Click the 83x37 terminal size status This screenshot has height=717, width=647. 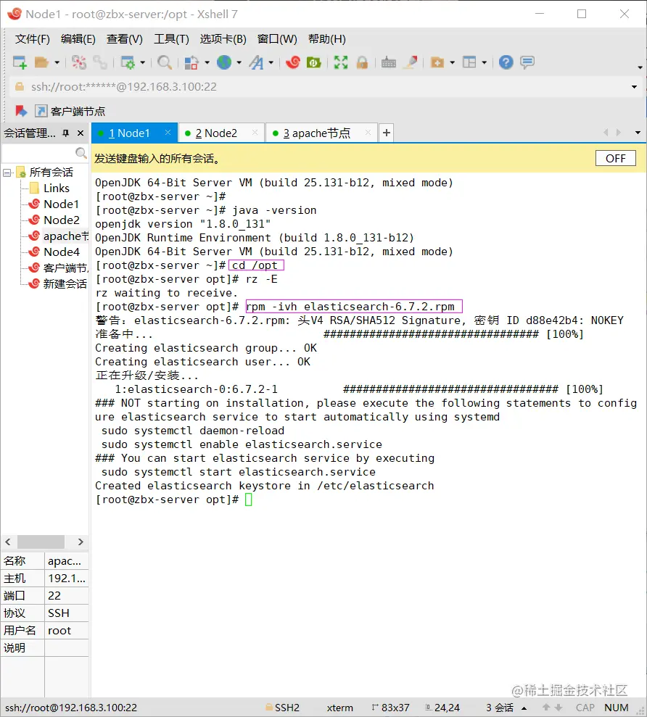tap(390, 708)
